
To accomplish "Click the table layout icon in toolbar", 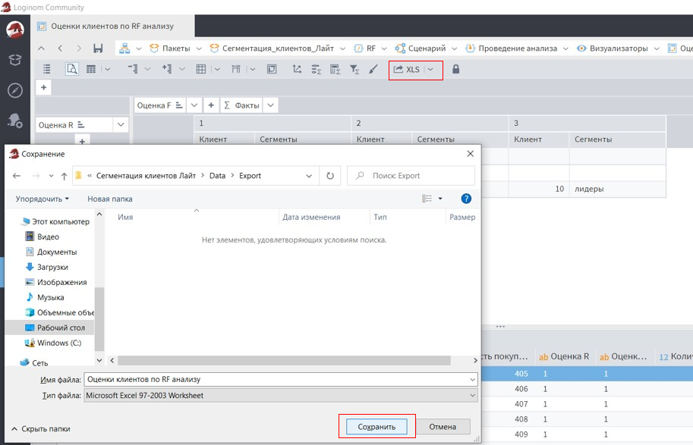I will pyautogui.click(x=91, y=69).
